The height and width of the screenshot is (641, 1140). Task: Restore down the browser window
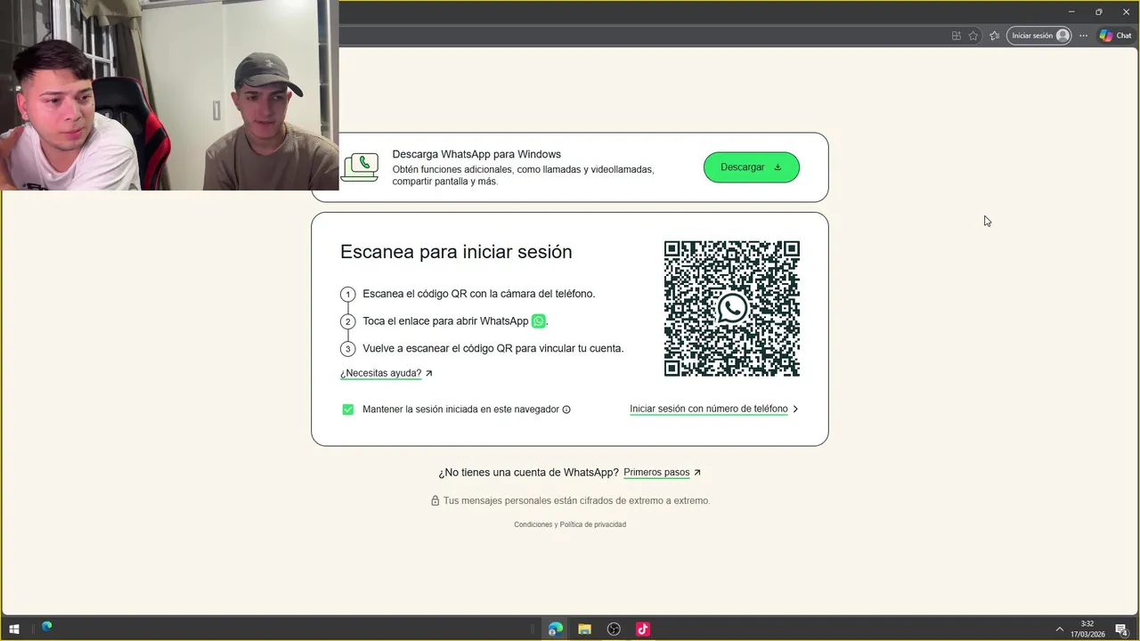tap(1098, 12)
